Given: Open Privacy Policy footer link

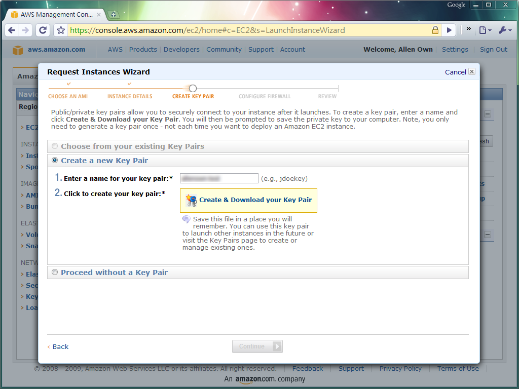Looking at the screenshot, I should tap(400, 369).
